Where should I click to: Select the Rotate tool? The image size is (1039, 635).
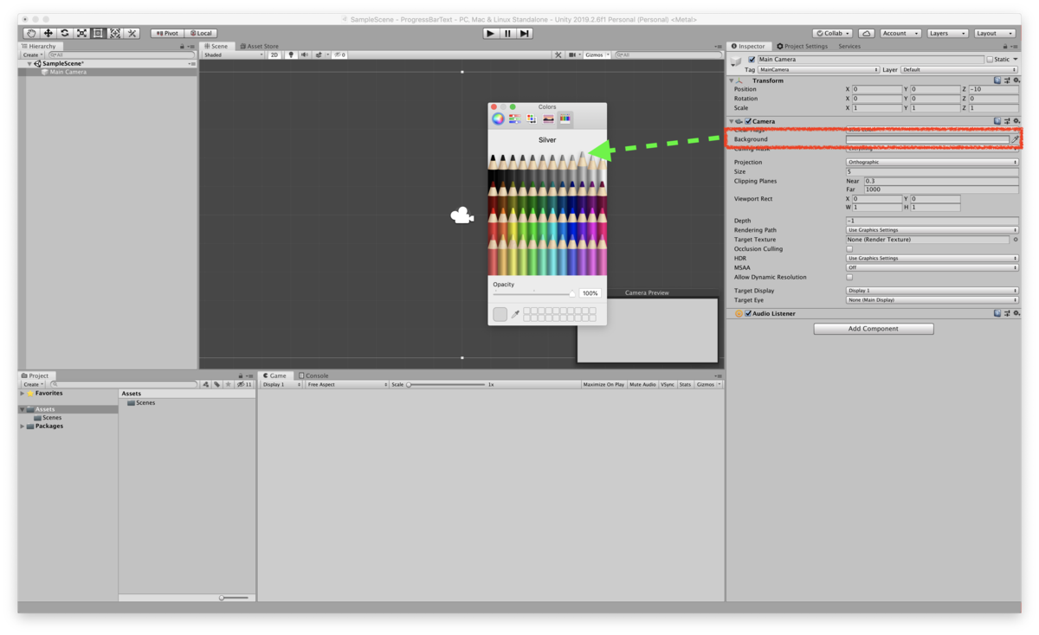64,33
